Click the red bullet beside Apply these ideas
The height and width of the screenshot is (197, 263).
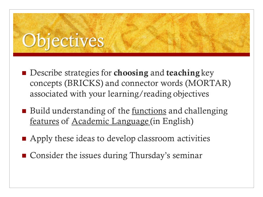tap(24, 139)
